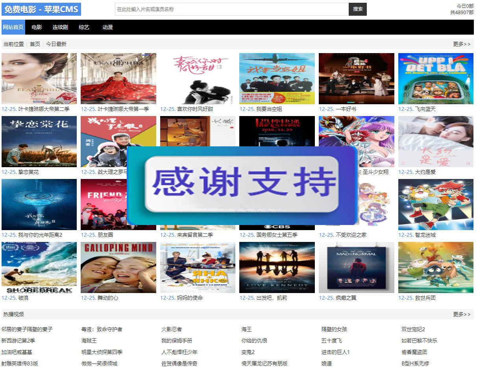The height and width of the screenshot is (367, 477).
Task: Click the 免费电影 - 苹果CMS site logo
Action: click(x=41, y=9)
